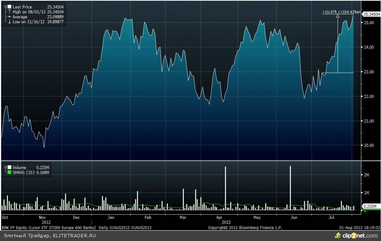
Task: Click the May month label on time axis
Action: [x=257, y=218]
